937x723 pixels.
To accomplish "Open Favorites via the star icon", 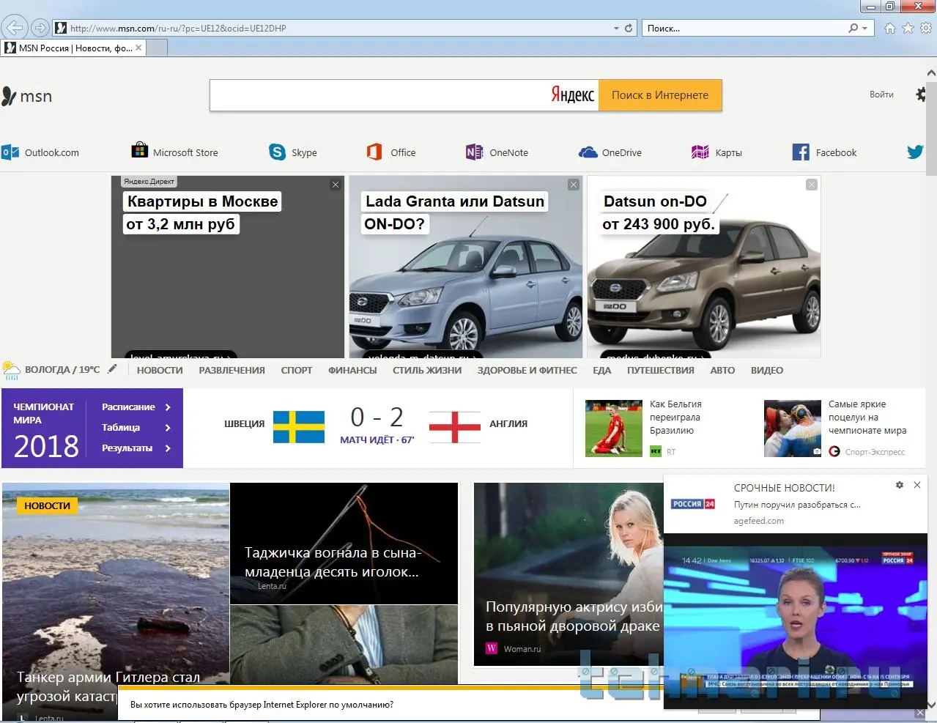I will point(908,28).
